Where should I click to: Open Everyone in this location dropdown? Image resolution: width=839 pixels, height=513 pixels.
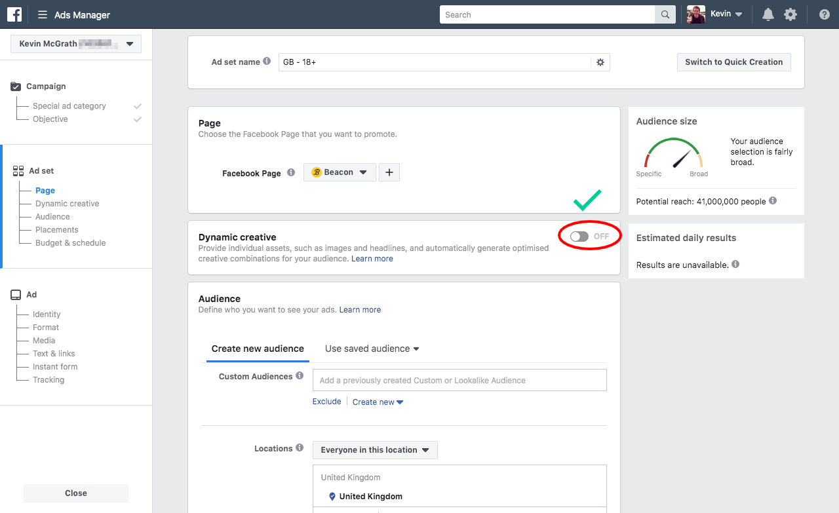coord(375,450)
